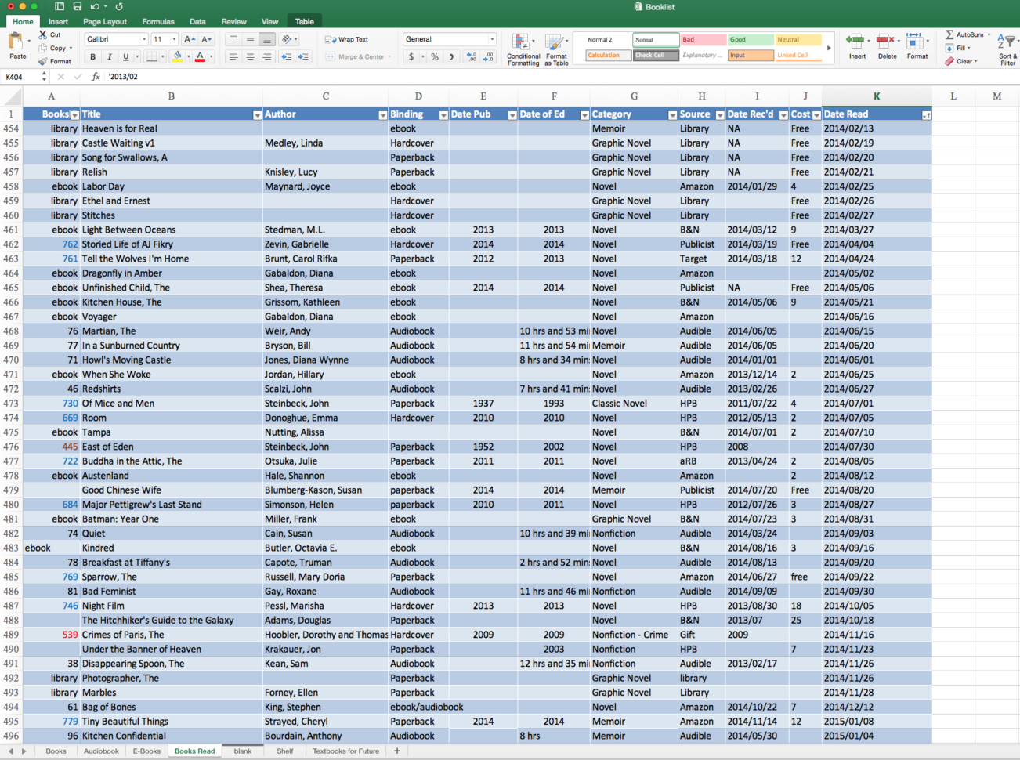The width and height of the screenshot is (1020, 760).
Task: Open the Audiobook sheet tab
Action: (101, 751)
